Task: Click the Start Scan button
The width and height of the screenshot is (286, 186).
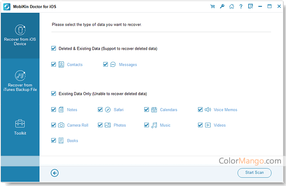Action: tap(255, 173)
